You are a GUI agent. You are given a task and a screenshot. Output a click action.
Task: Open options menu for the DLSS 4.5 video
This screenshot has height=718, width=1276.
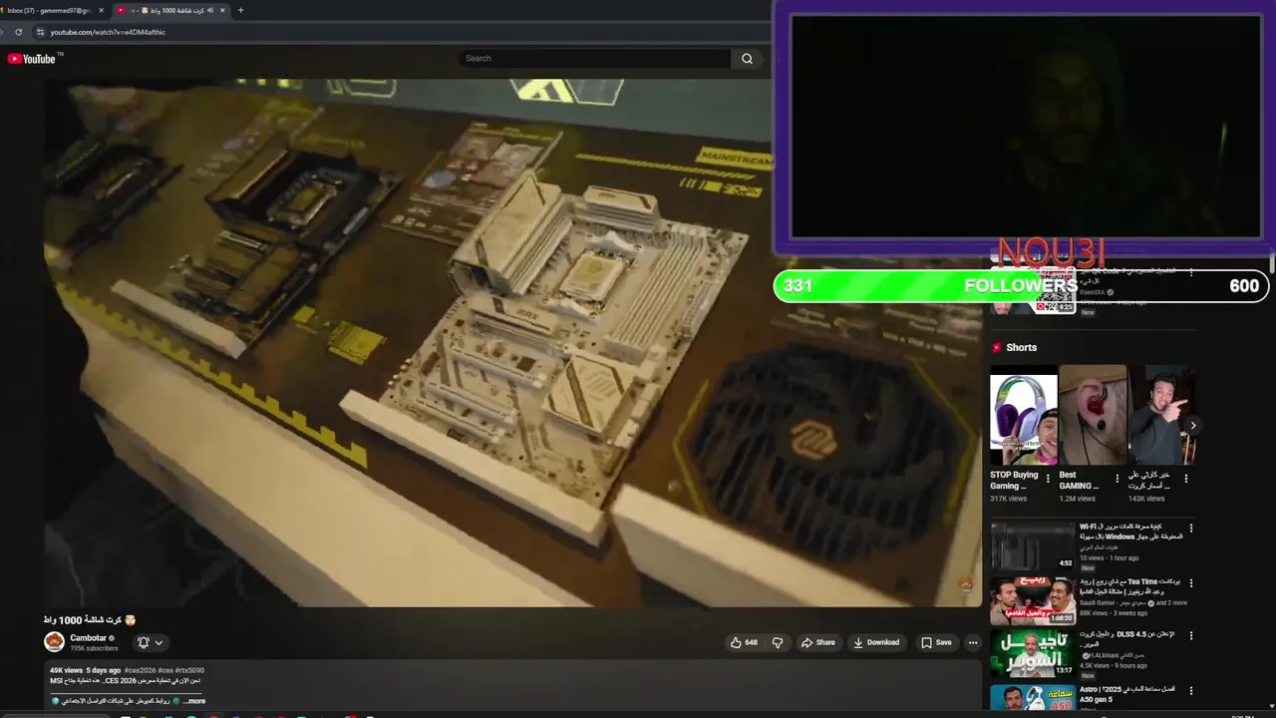1190,636
